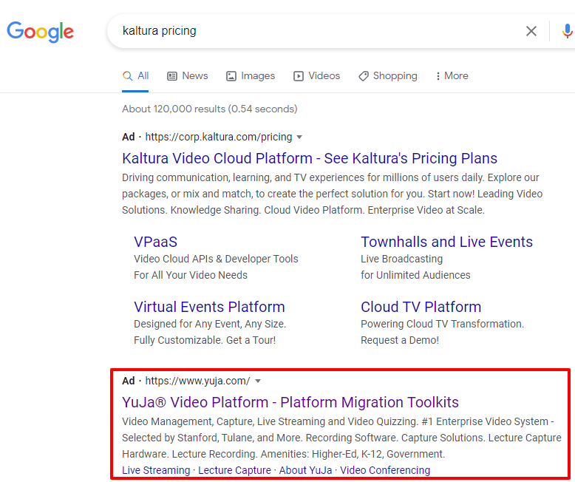Switch to the Videos tab

click(x=316, y=76)
